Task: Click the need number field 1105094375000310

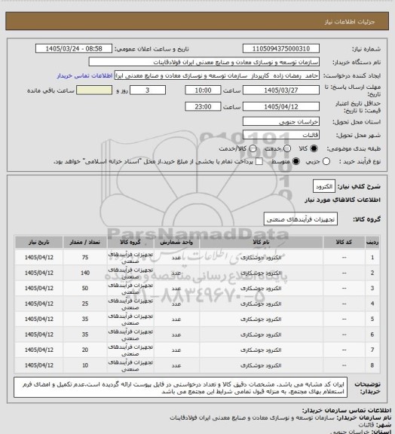Action: (281, 48)
